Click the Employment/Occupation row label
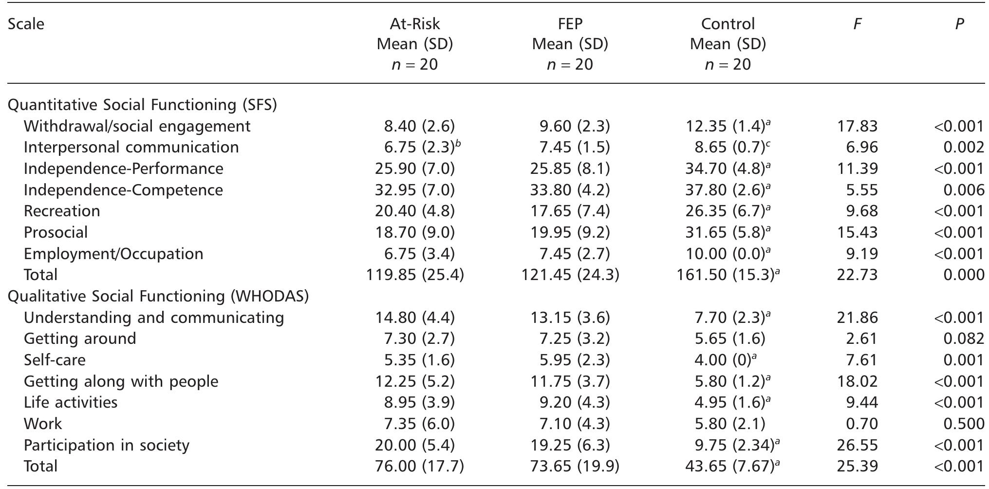Screen dimensions: 989x489 click(x=113, y=254)
